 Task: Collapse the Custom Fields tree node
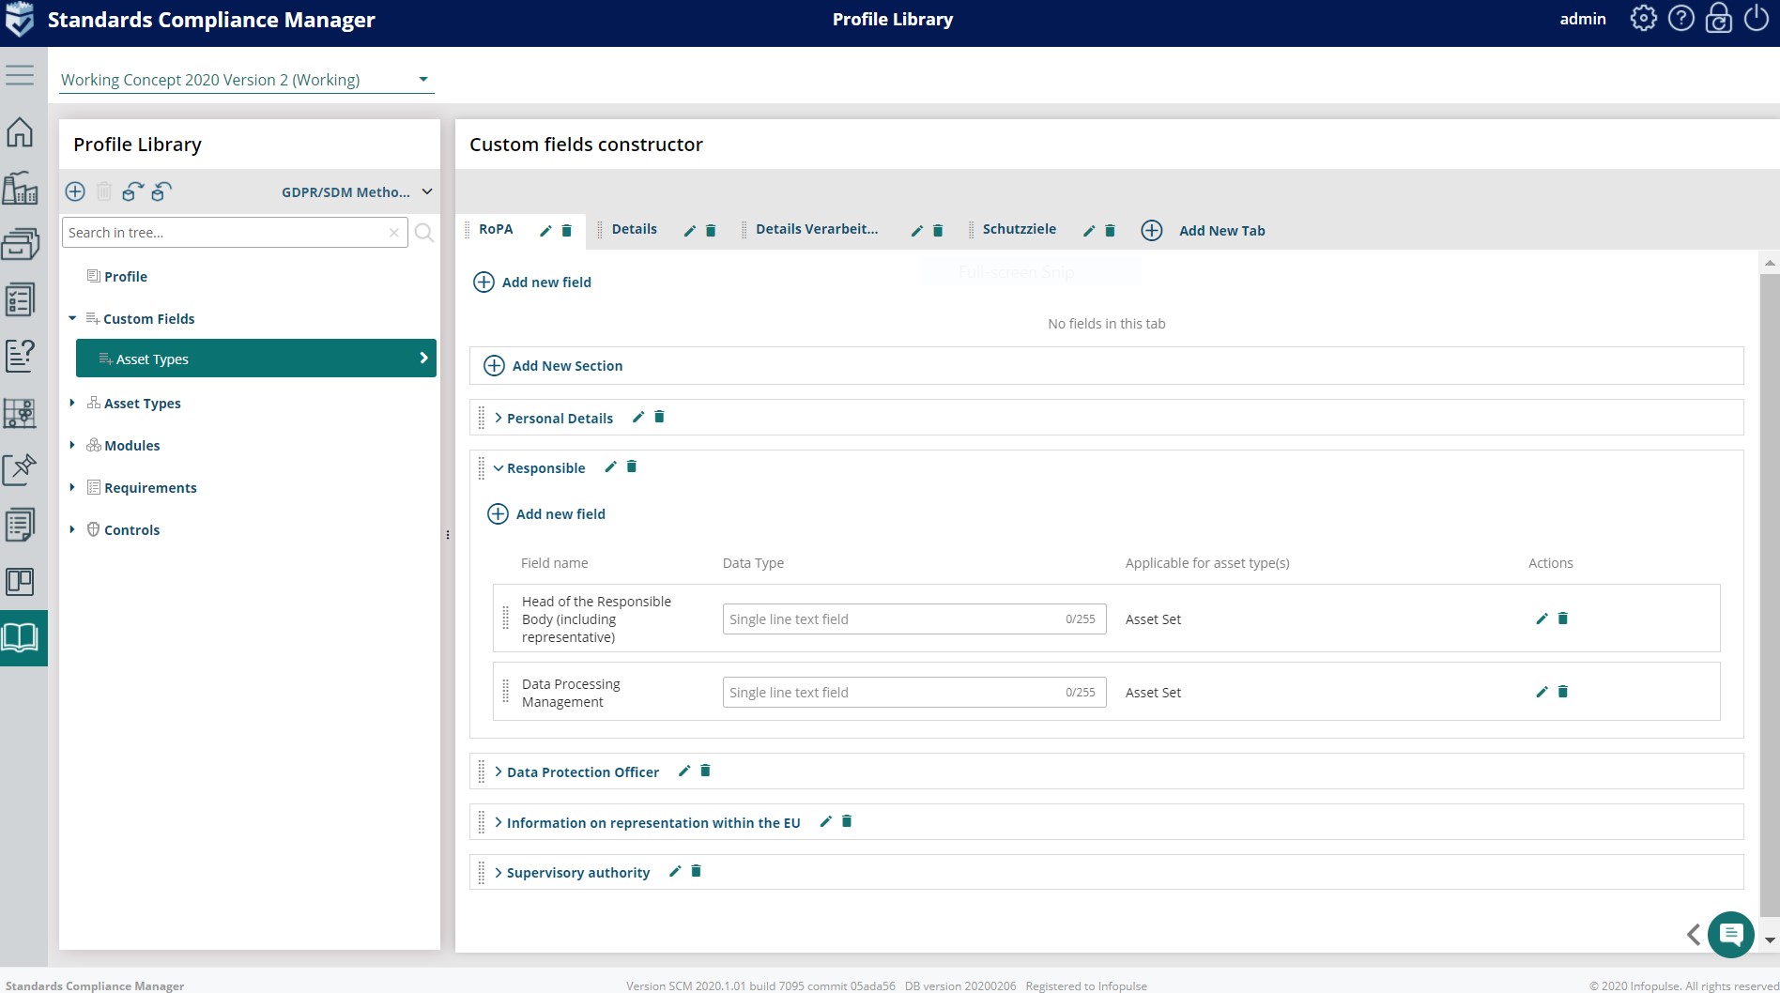click(x=72, y=319)
